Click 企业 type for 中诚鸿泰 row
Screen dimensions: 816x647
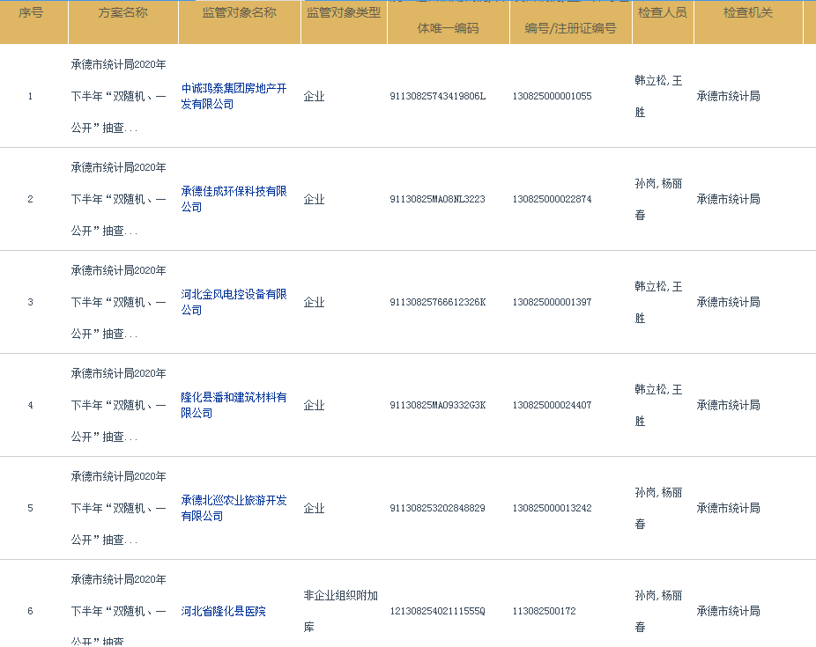(x=315, y=96)
